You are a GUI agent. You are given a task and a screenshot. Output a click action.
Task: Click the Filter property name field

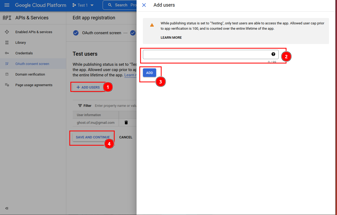point(116,106)
